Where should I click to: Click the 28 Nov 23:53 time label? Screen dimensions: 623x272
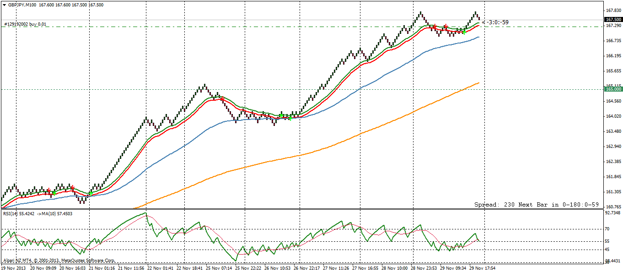(x=424, y=268)
